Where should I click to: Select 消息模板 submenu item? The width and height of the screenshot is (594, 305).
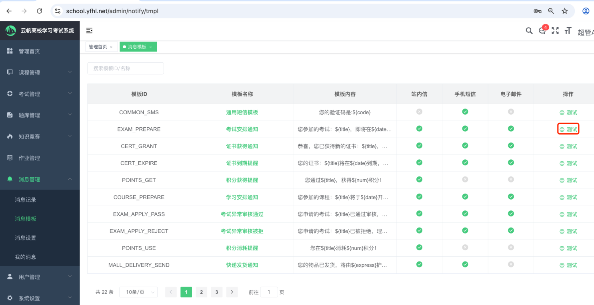(40, 219)
